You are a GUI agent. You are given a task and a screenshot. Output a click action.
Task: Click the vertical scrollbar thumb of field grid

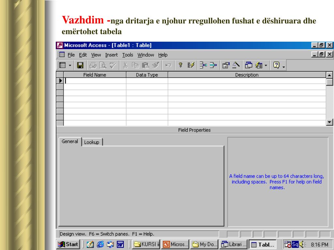329,82
